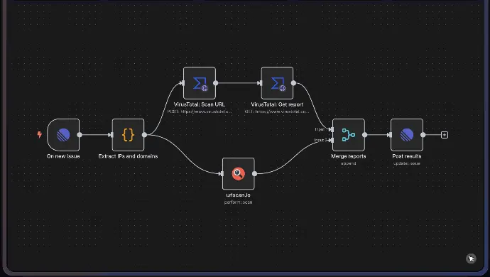Click the Input 1 port on Merge reports
This screenshot has width=490, height=277.
pos(331,129)
